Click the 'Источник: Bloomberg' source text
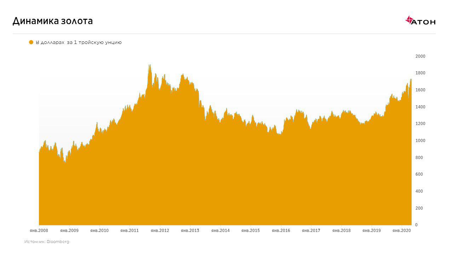This screenshot has width=453, height=255. coord(47,242)
